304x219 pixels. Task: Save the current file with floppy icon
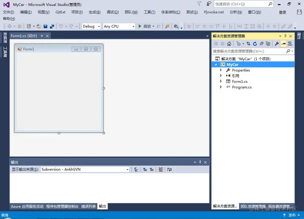(45, 26)
